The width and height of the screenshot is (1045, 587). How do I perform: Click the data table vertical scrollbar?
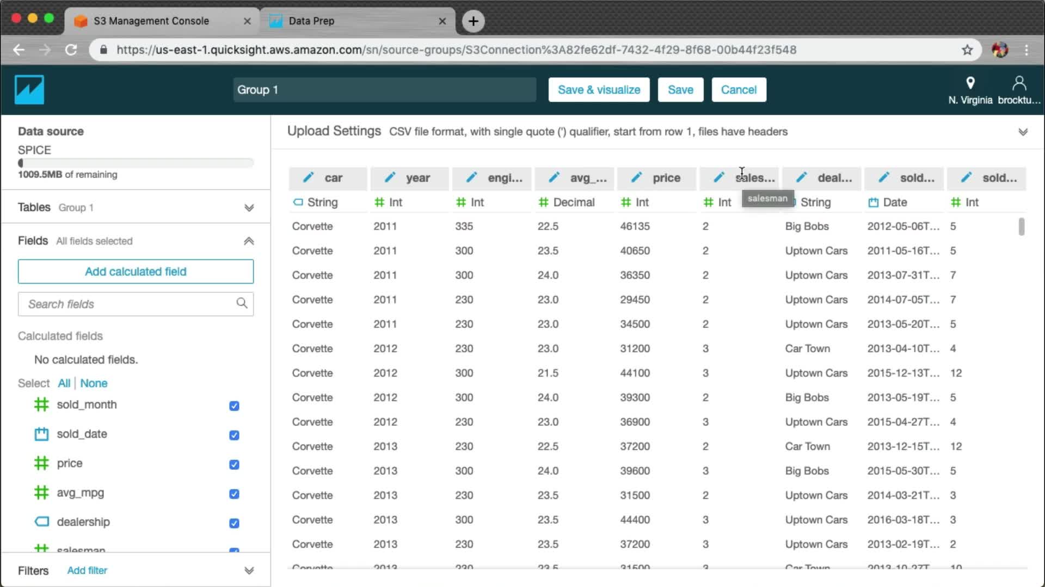point(1022,227)
